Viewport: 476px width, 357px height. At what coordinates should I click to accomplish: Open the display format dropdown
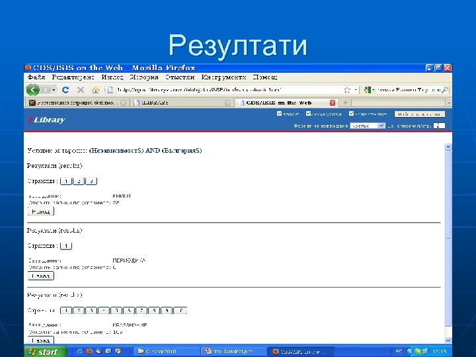coord(368,126)
